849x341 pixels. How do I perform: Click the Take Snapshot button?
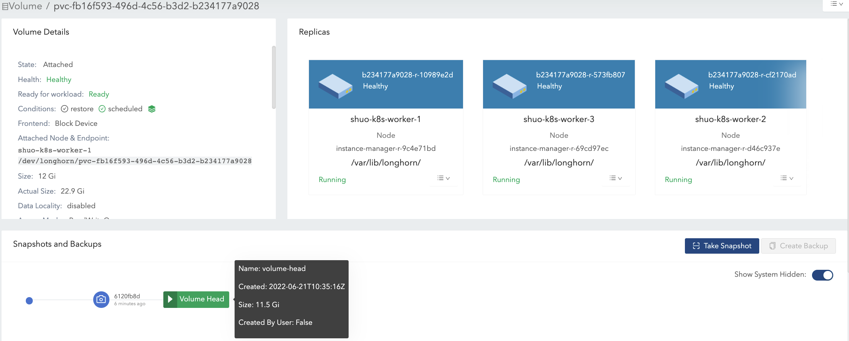click(x=721, y=246)
